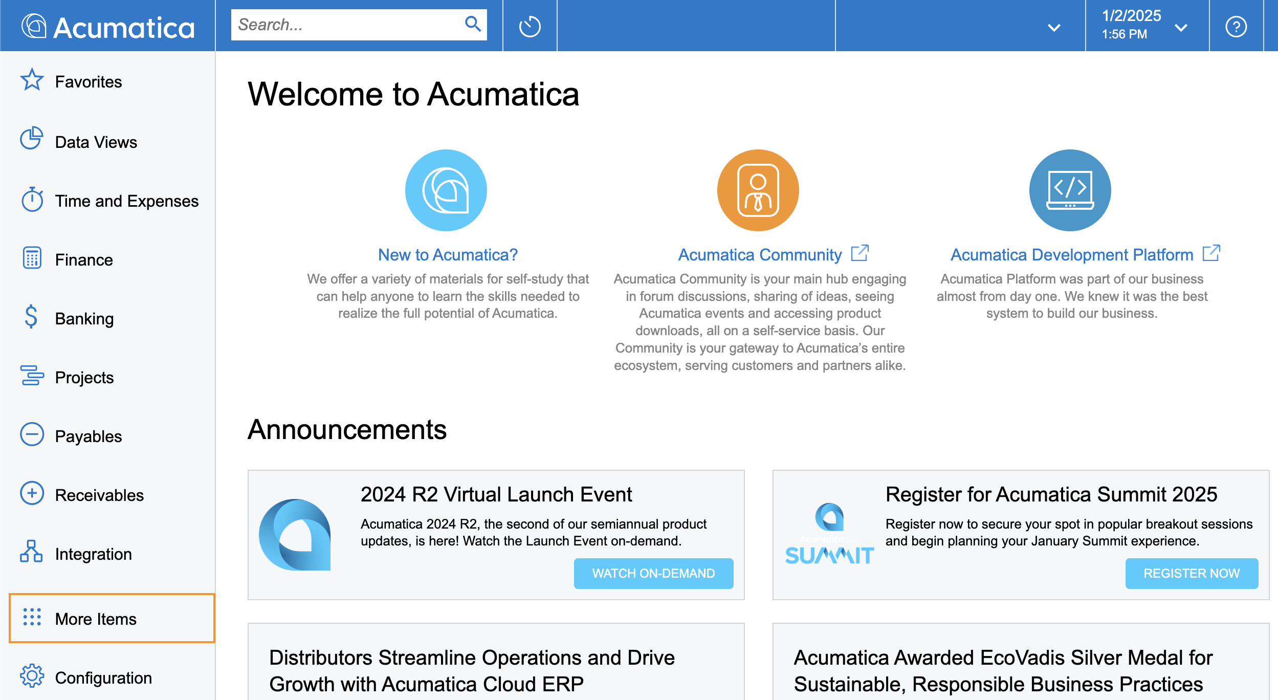Click external link icon beside Development Platform
Image resolution: width=1278 pixels, height=700 pixels.
(1211, 253)
